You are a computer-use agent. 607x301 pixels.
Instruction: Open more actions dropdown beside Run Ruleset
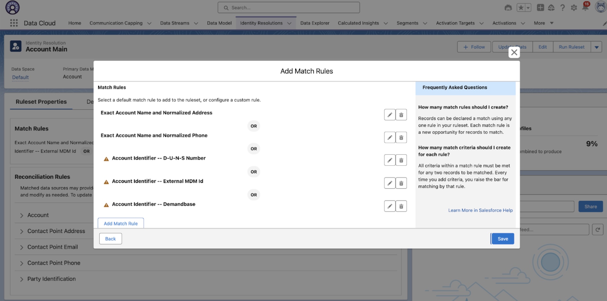point(596,47)
